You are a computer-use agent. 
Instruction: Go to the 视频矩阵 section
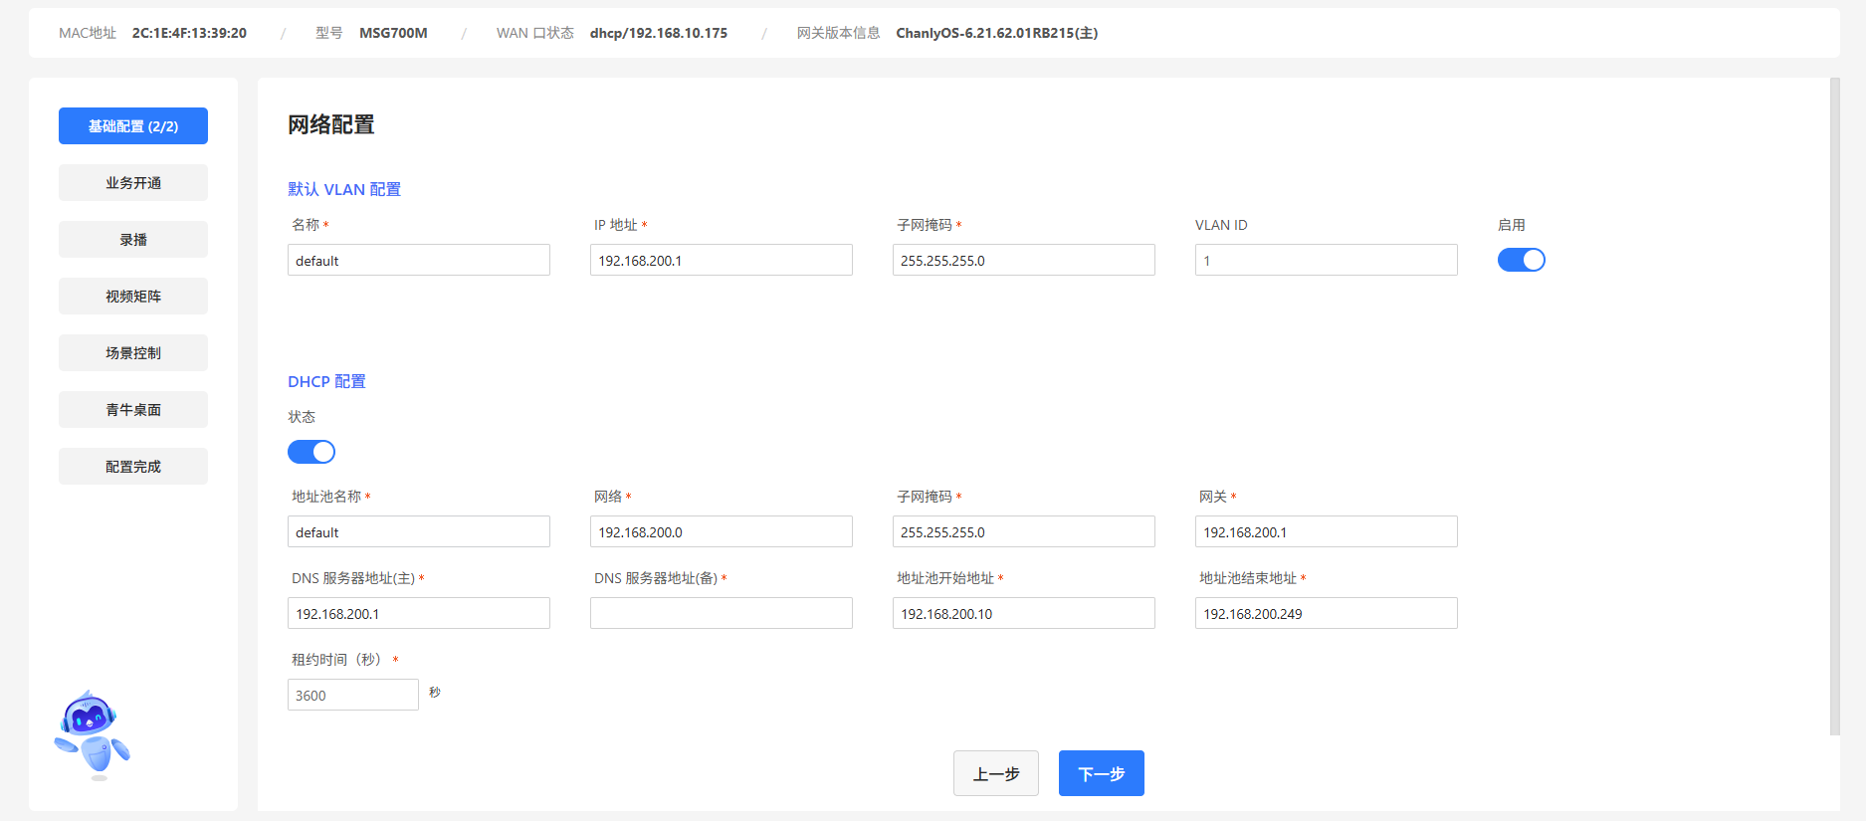click(133, 297)
